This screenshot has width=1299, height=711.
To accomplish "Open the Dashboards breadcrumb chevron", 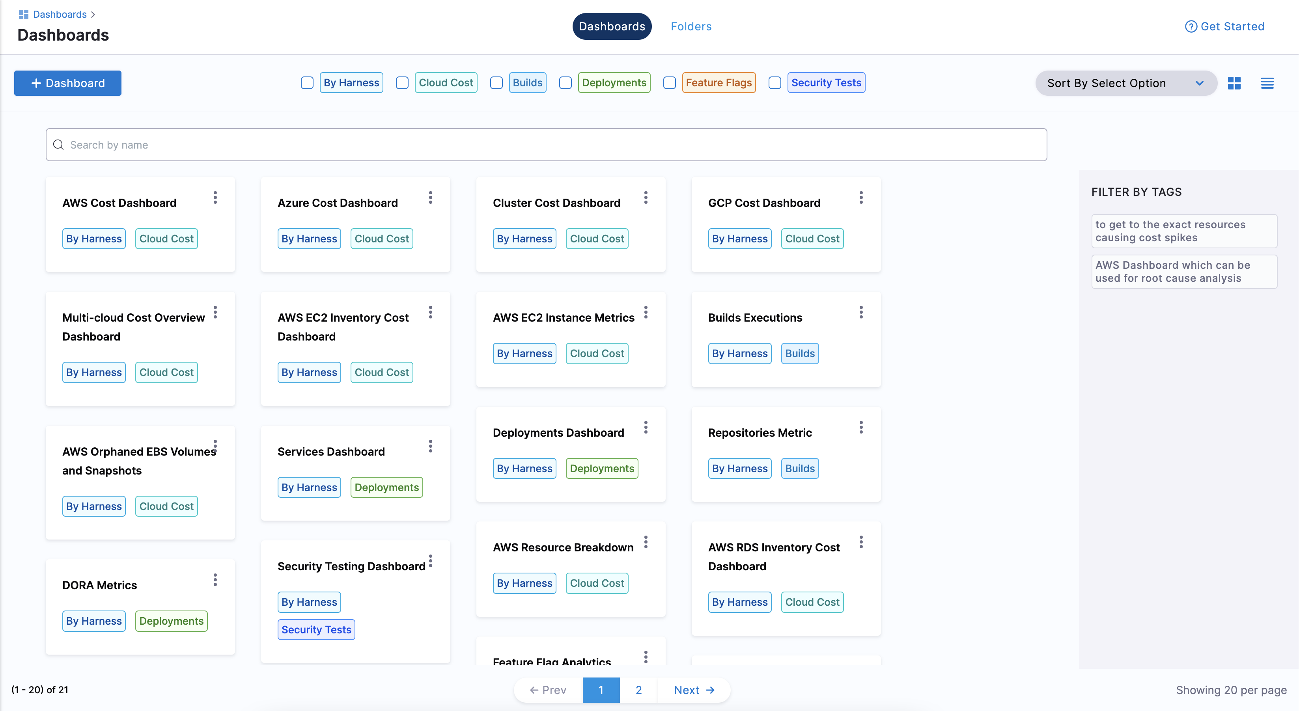I will tap(93, 15).
